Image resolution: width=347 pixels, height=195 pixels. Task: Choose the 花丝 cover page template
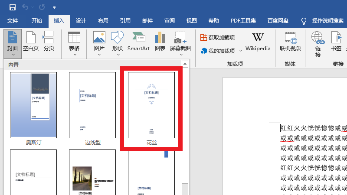tap(151, 105)
